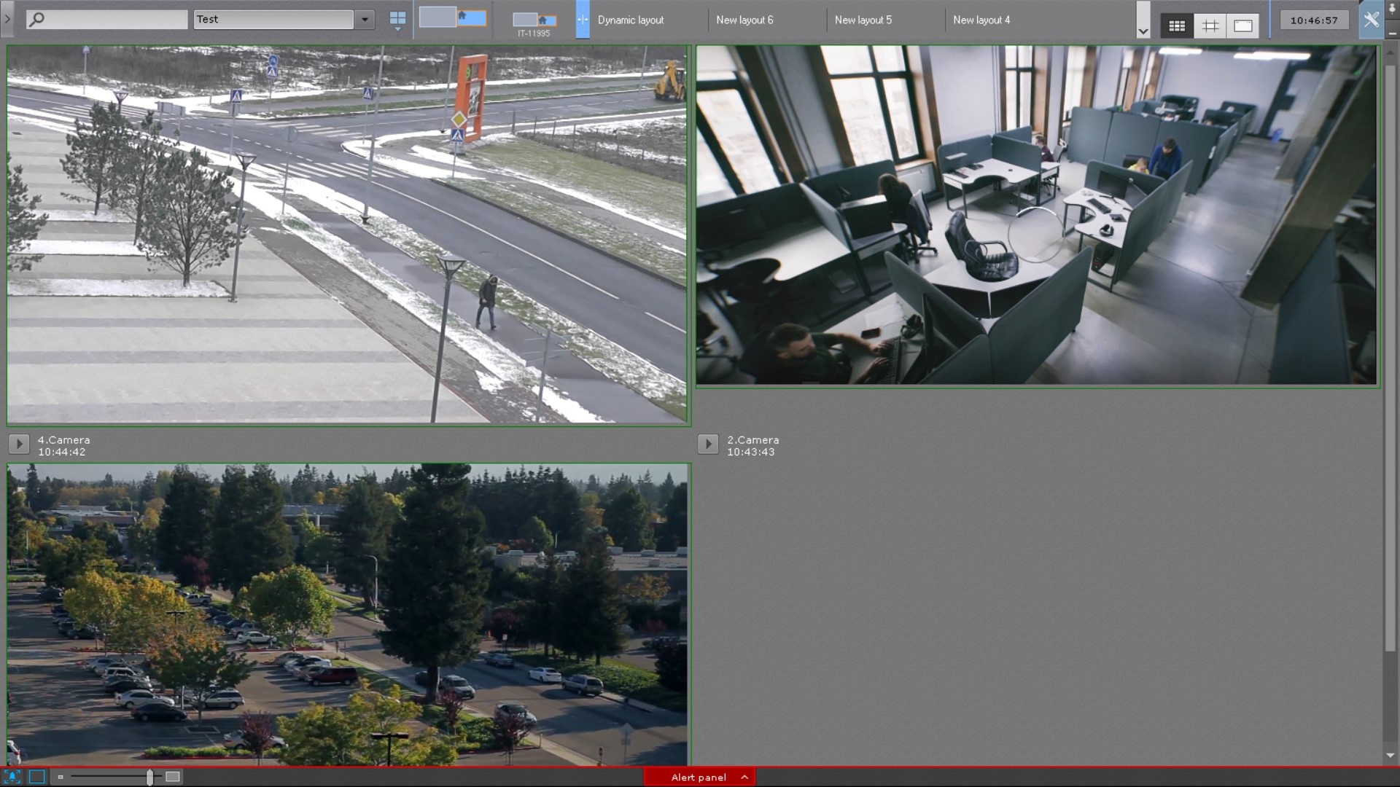The image size is (1400, 787).
Task: Switch to New layout 6 tab
Action: 744,20
